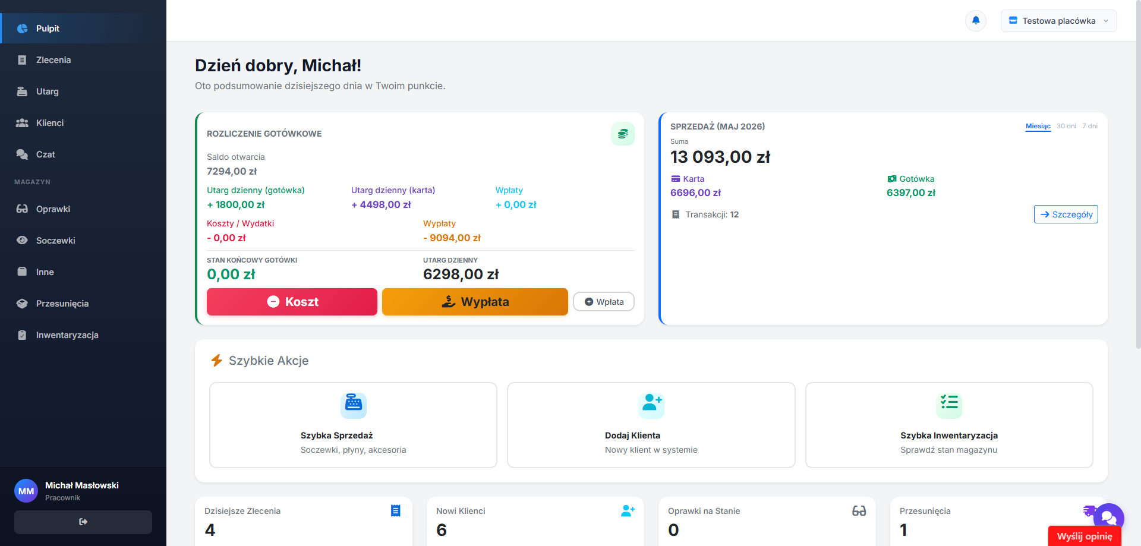Expand the Testowa placówka dropdown

[x=1059, y=21]
